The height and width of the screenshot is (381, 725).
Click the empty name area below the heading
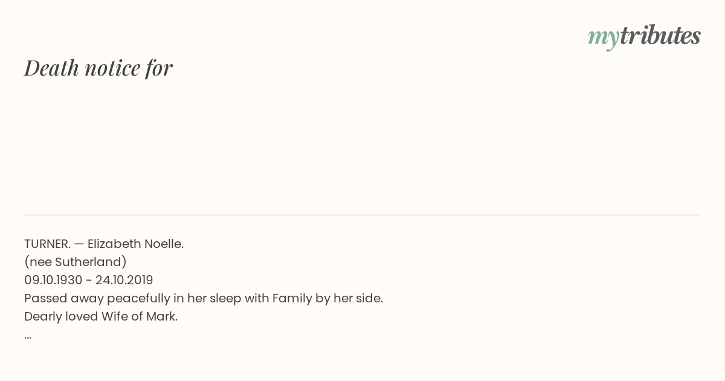click(x=362, y=145)
